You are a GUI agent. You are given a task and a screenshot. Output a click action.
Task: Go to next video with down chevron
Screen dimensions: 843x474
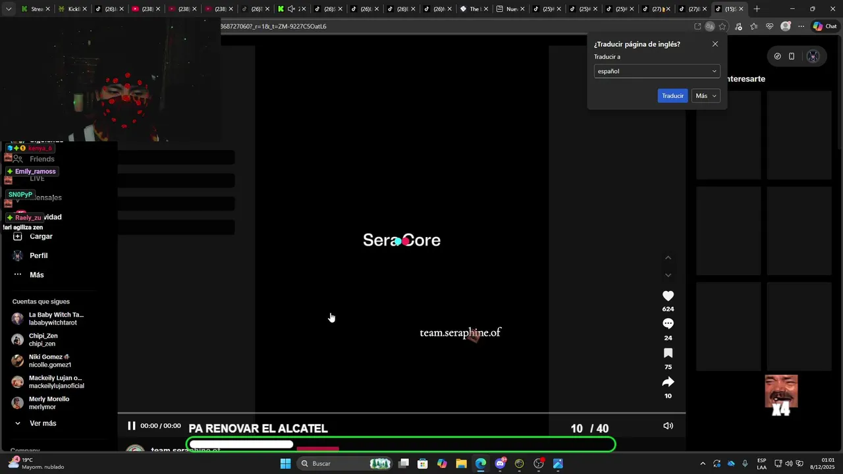[668, 275]
